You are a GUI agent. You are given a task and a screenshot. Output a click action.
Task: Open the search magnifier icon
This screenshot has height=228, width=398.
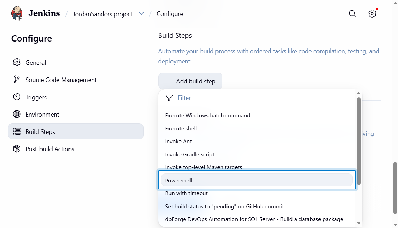[x=352, y=14]
